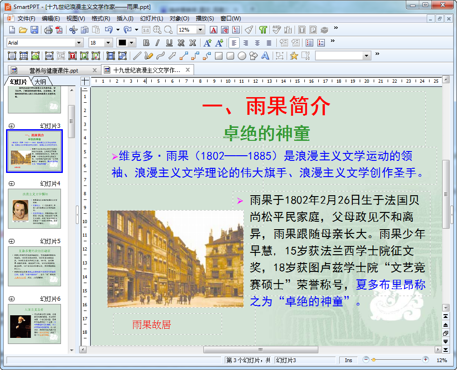Go to the previous slide button
The width and height of the screenshot is (457, 370).
[446, 325]
